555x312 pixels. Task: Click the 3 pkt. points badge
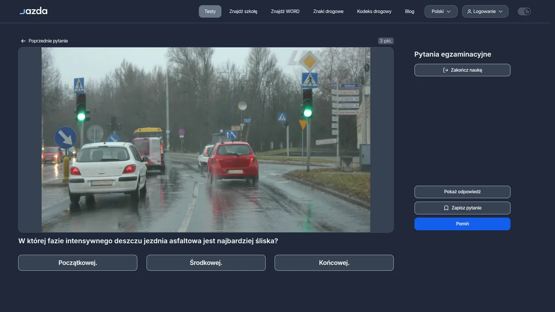coord(386,41)
